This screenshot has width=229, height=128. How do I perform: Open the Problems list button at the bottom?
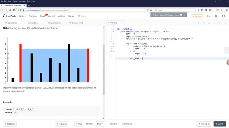pos(10,124)
